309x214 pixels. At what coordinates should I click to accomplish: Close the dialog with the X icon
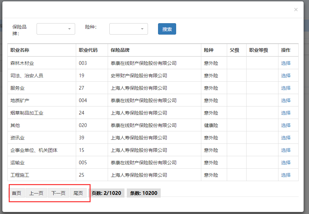[x=296, y=10]
